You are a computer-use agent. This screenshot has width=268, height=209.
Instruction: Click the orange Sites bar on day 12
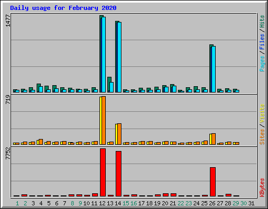[x=104, y=120]
